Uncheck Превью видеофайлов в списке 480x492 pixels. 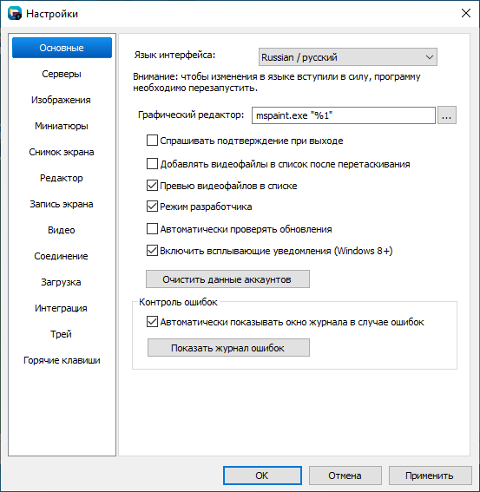tap(152, 186)
